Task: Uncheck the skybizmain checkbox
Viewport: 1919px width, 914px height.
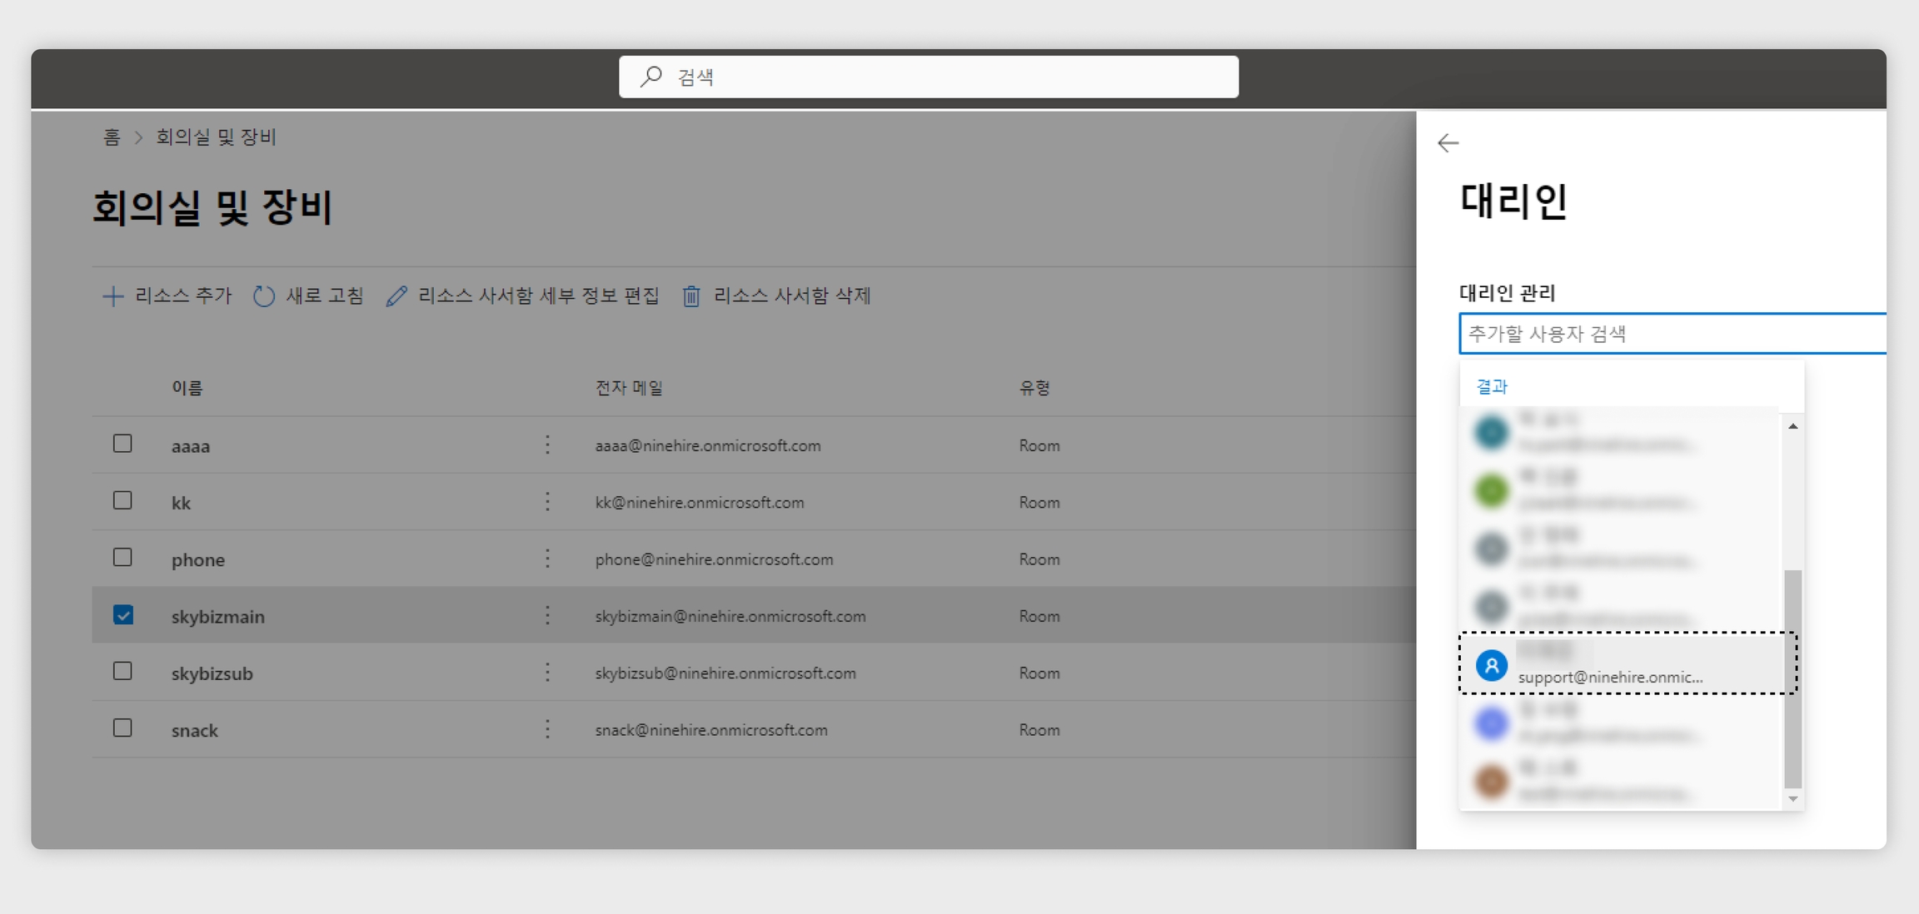Action: point(122,615)
